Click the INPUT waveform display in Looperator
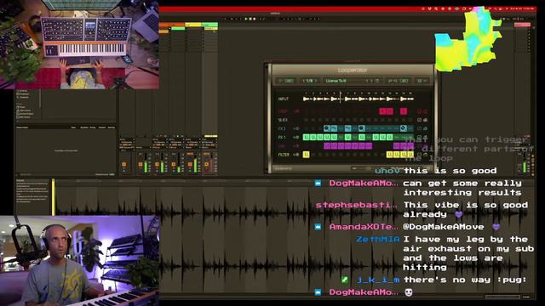Viewport: 545px width, 306px height. [x=358, y=99]
